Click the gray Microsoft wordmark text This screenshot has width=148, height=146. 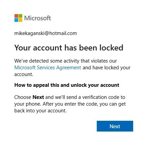tap(37, 18)
